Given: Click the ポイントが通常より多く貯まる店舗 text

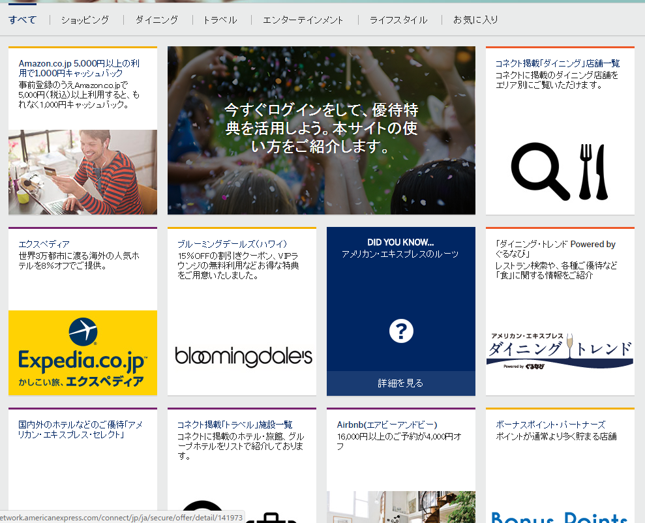Looking at the screenshot, I should point(556,437).
